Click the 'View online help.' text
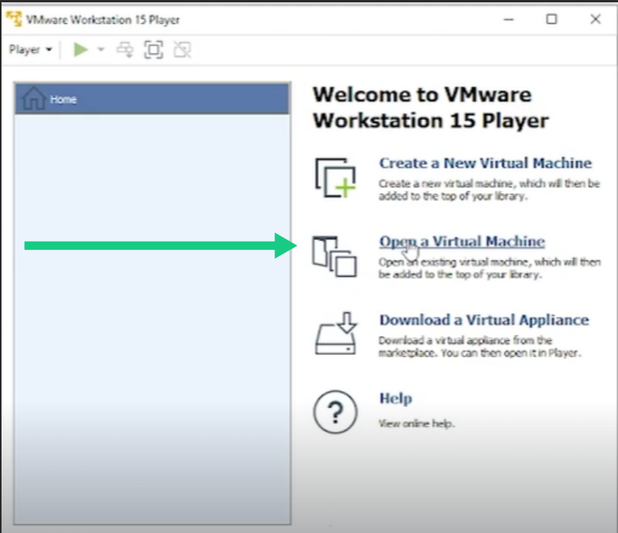 tap(417, 424)
